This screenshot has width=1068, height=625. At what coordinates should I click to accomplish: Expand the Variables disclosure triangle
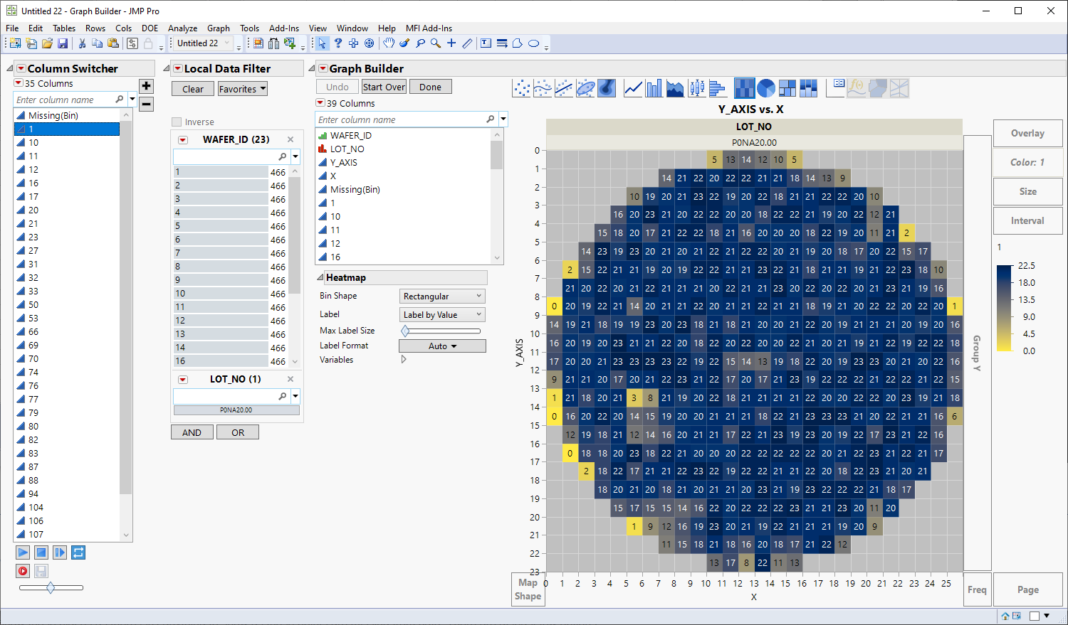tap(404, 360)
